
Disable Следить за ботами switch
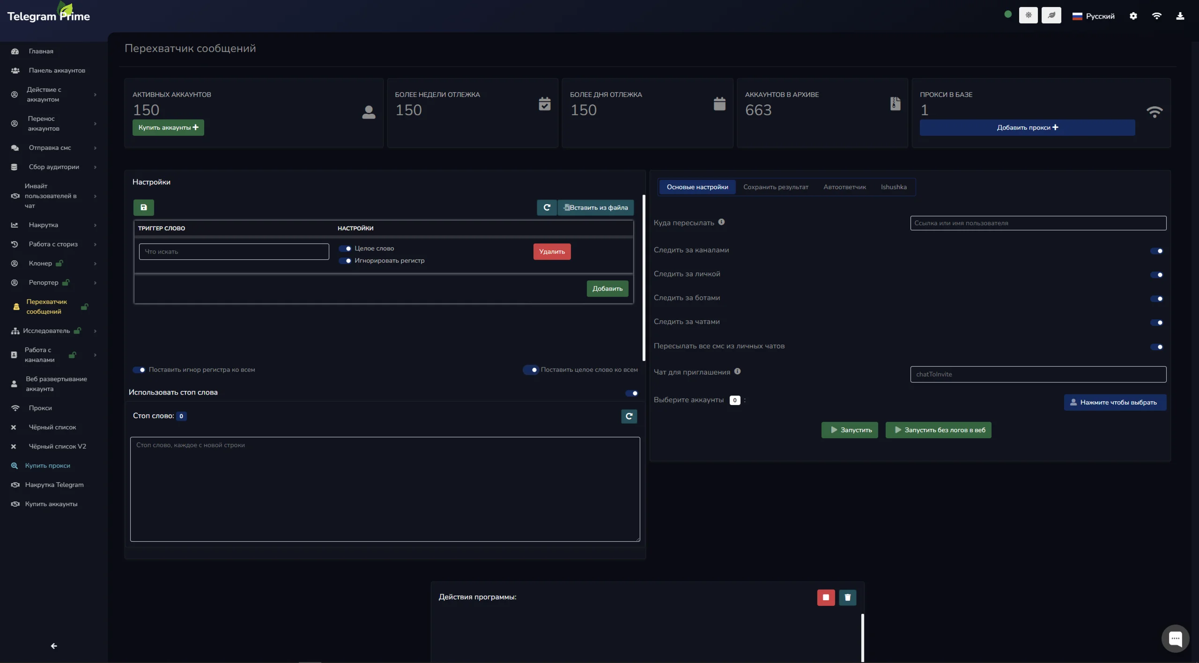(x=1156, y=299)
